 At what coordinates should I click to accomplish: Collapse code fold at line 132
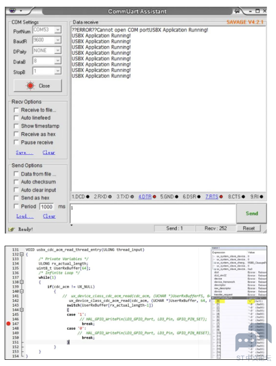pos(22,254)
